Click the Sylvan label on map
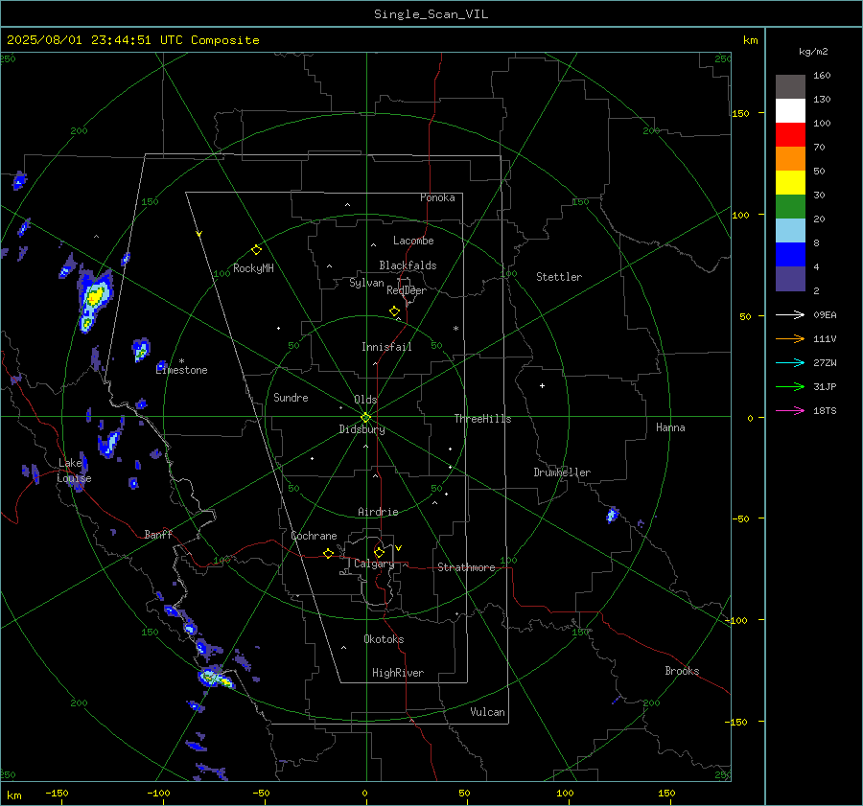 pyautogui.click(x=366, y=283)
